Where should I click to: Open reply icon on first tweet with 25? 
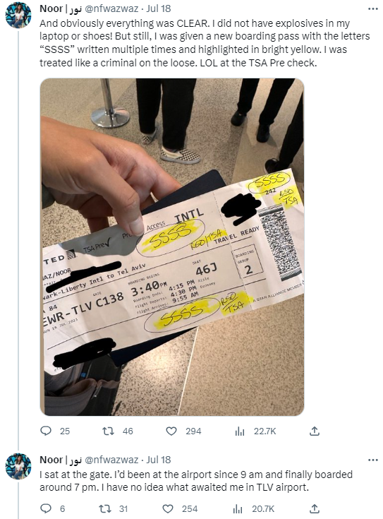46,431
